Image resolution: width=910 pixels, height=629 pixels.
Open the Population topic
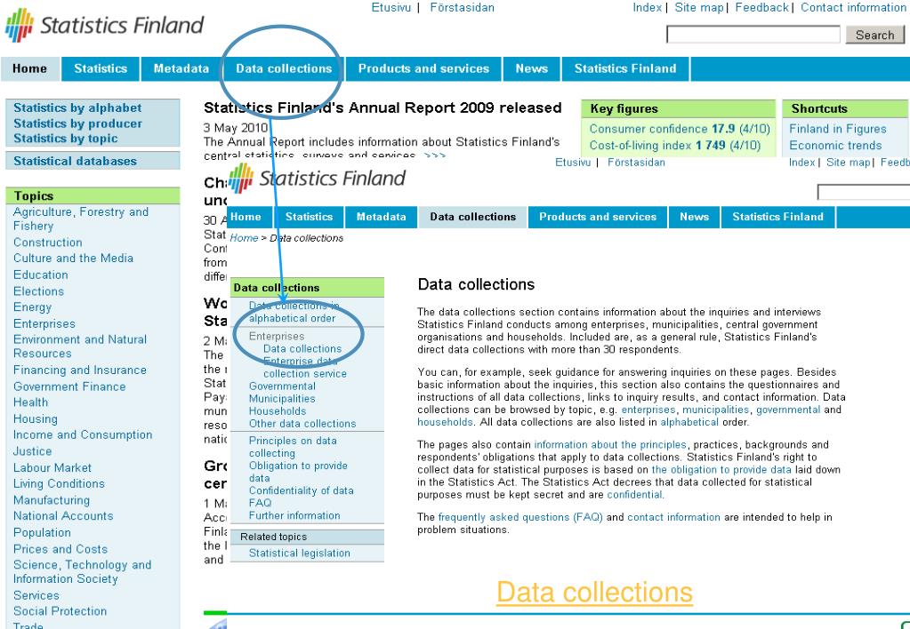pyautogui.click(x=42, y=532)
